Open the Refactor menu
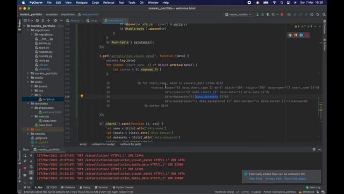This screenshot has height=194, width=344. tap(109, 3)
